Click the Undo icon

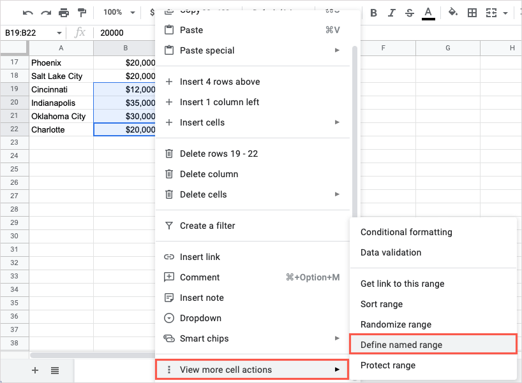[27, 13]
